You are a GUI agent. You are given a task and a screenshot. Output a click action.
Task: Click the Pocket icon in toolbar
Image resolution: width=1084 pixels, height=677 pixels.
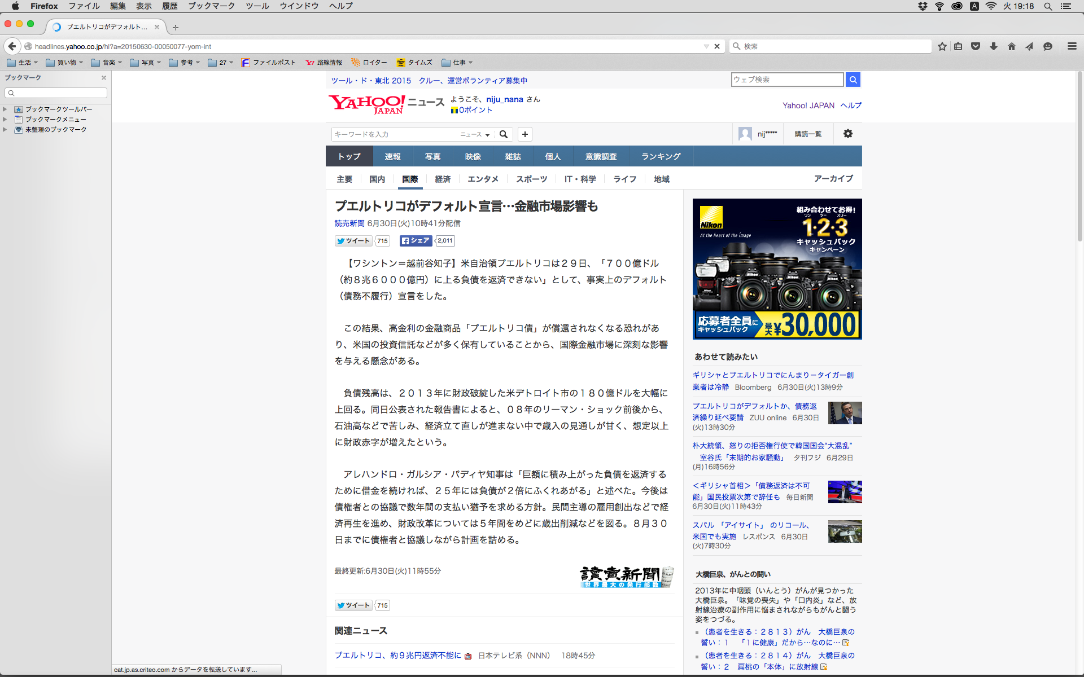(x=976, y=46)
